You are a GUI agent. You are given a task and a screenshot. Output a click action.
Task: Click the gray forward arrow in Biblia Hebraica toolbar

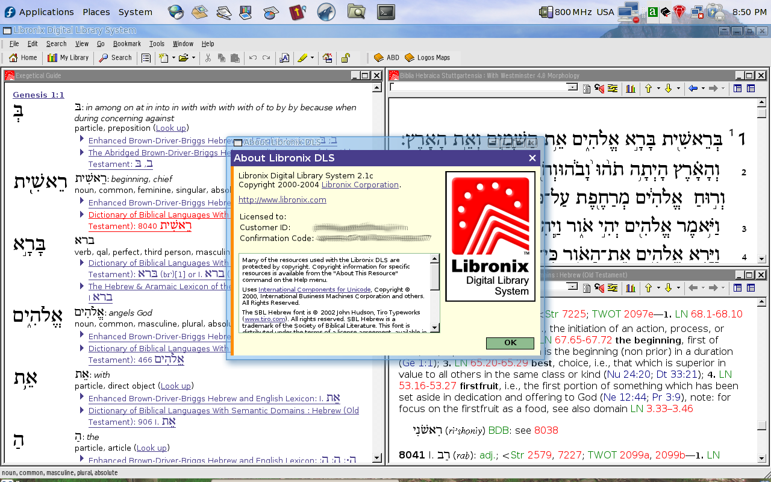[713, 89]
